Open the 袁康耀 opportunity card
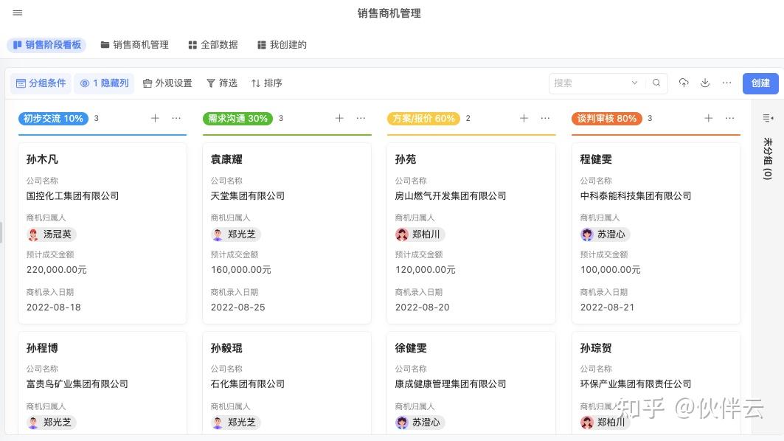Image resolution: width=784 pixels, height=441 pixels. click(x=287, y=234)
